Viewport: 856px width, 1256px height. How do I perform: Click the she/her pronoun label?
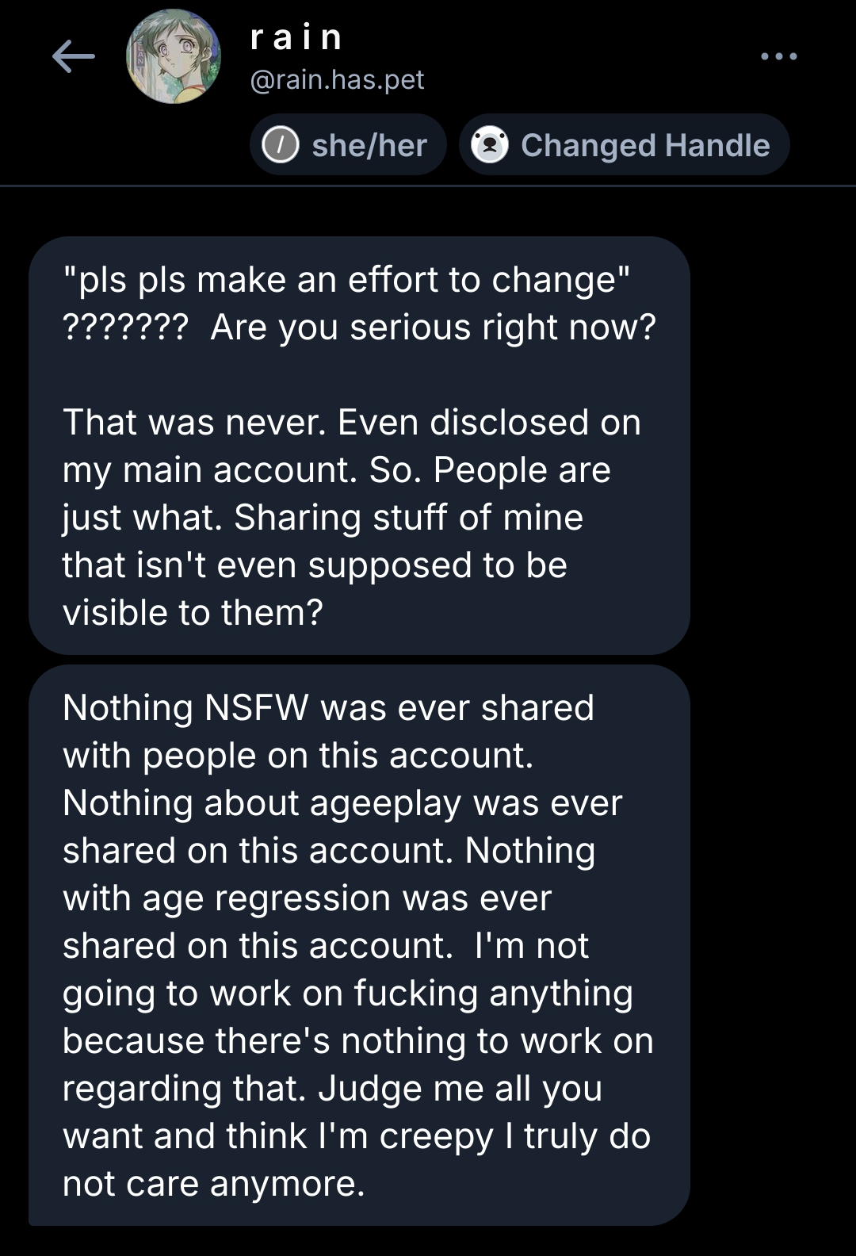pyautogui.click(x=369, y=145)
